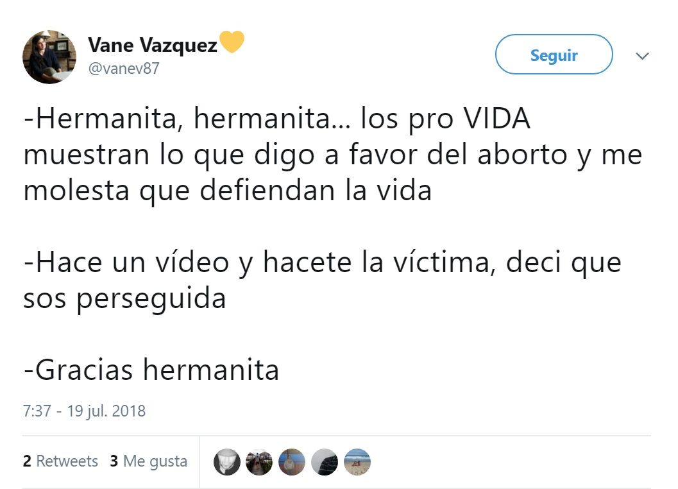The width and height of the screenshot is (678, 489).
Task: Open the @vanev87 handle link
Action: 124,69
